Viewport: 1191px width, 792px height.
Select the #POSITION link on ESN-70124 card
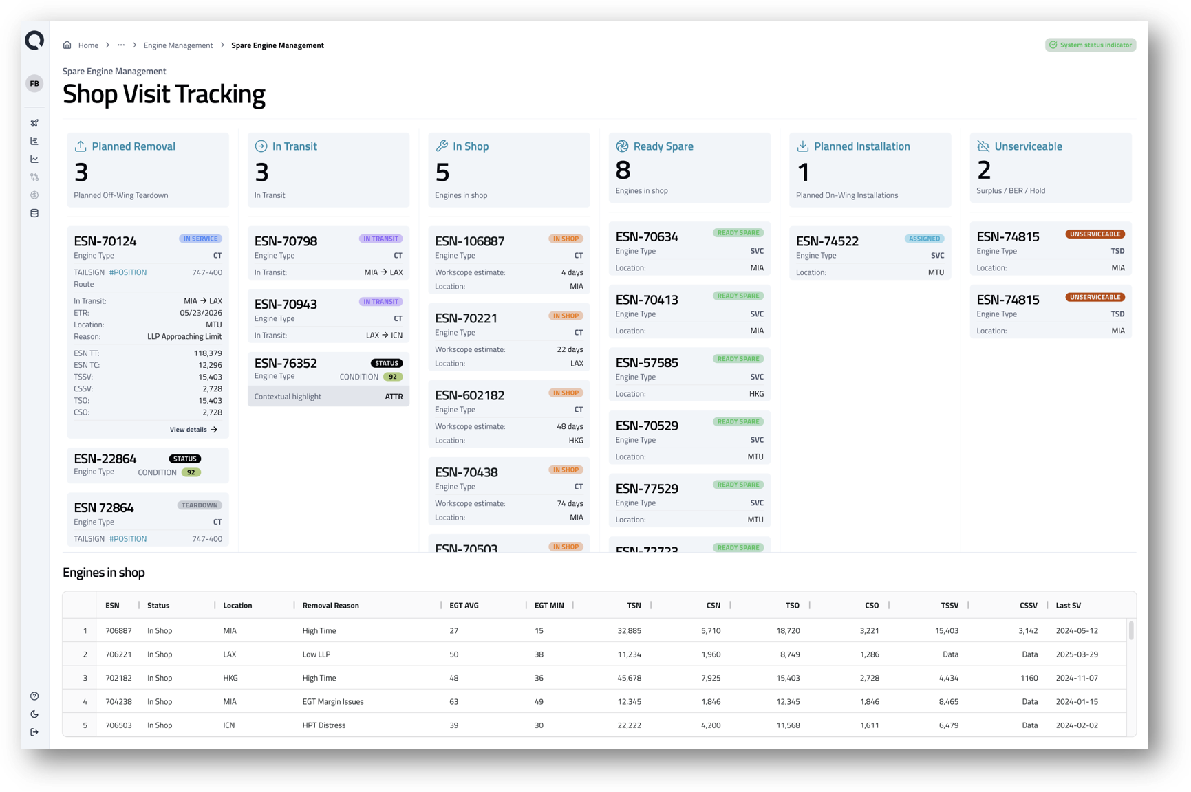(x=128, y=272)
